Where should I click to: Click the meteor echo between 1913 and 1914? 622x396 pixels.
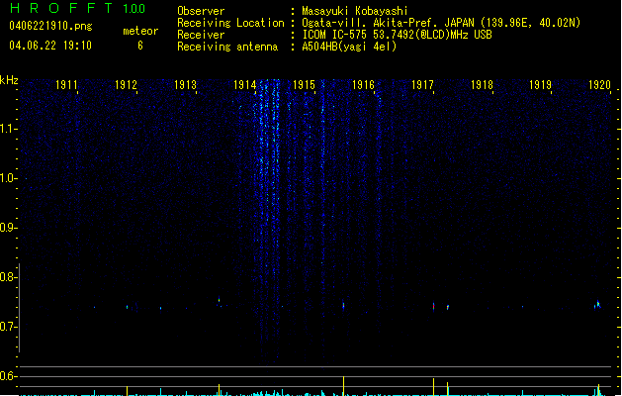click(219, 301)
